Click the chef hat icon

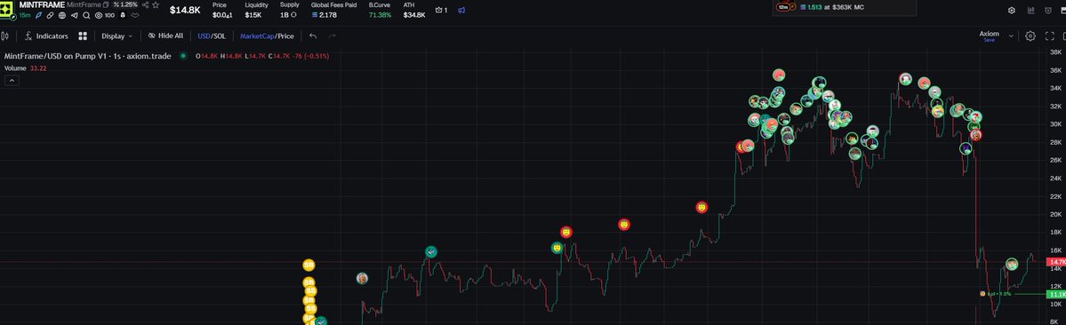[x=123, y=15]
